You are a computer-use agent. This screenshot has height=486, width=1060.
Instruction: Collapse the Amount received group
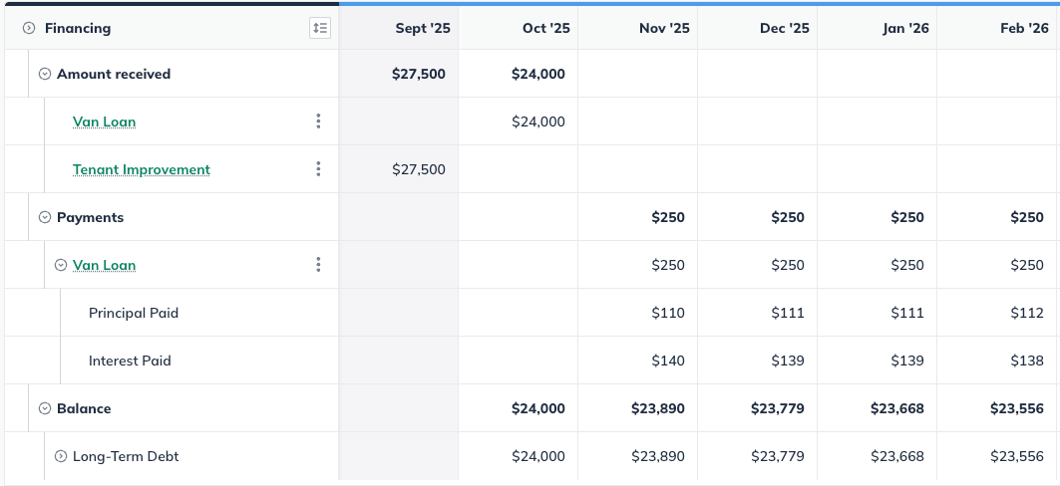coord(45,74)
